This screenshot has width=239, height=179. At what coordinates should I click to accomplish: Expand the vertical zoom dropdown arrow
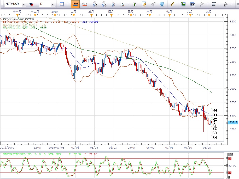[129, 4]
